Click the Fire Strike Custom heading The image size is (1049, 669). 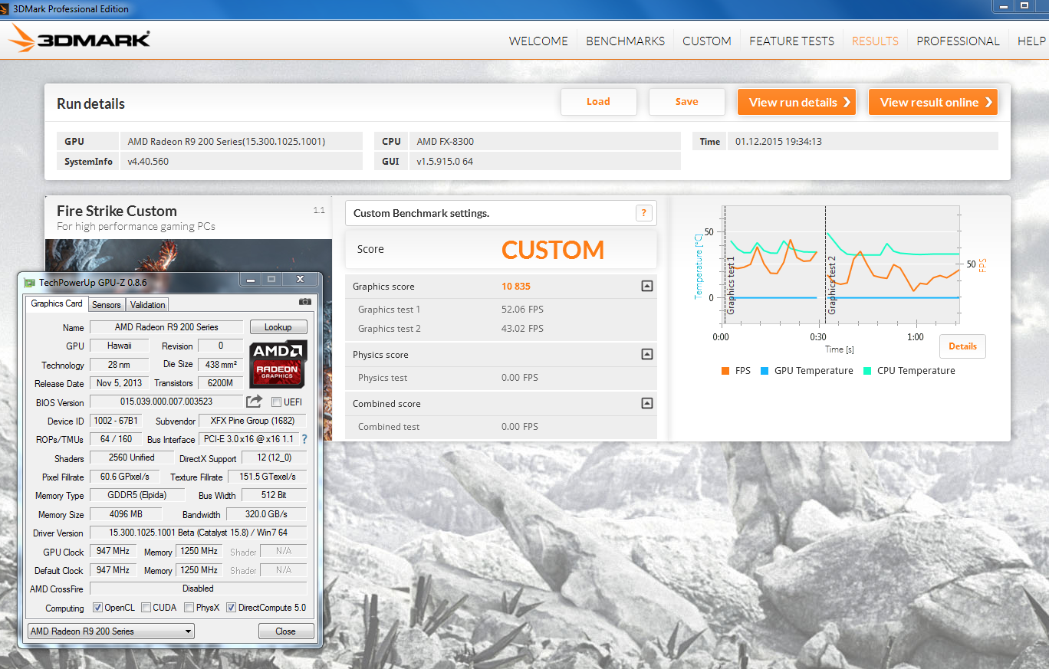(x=117, y=211)
